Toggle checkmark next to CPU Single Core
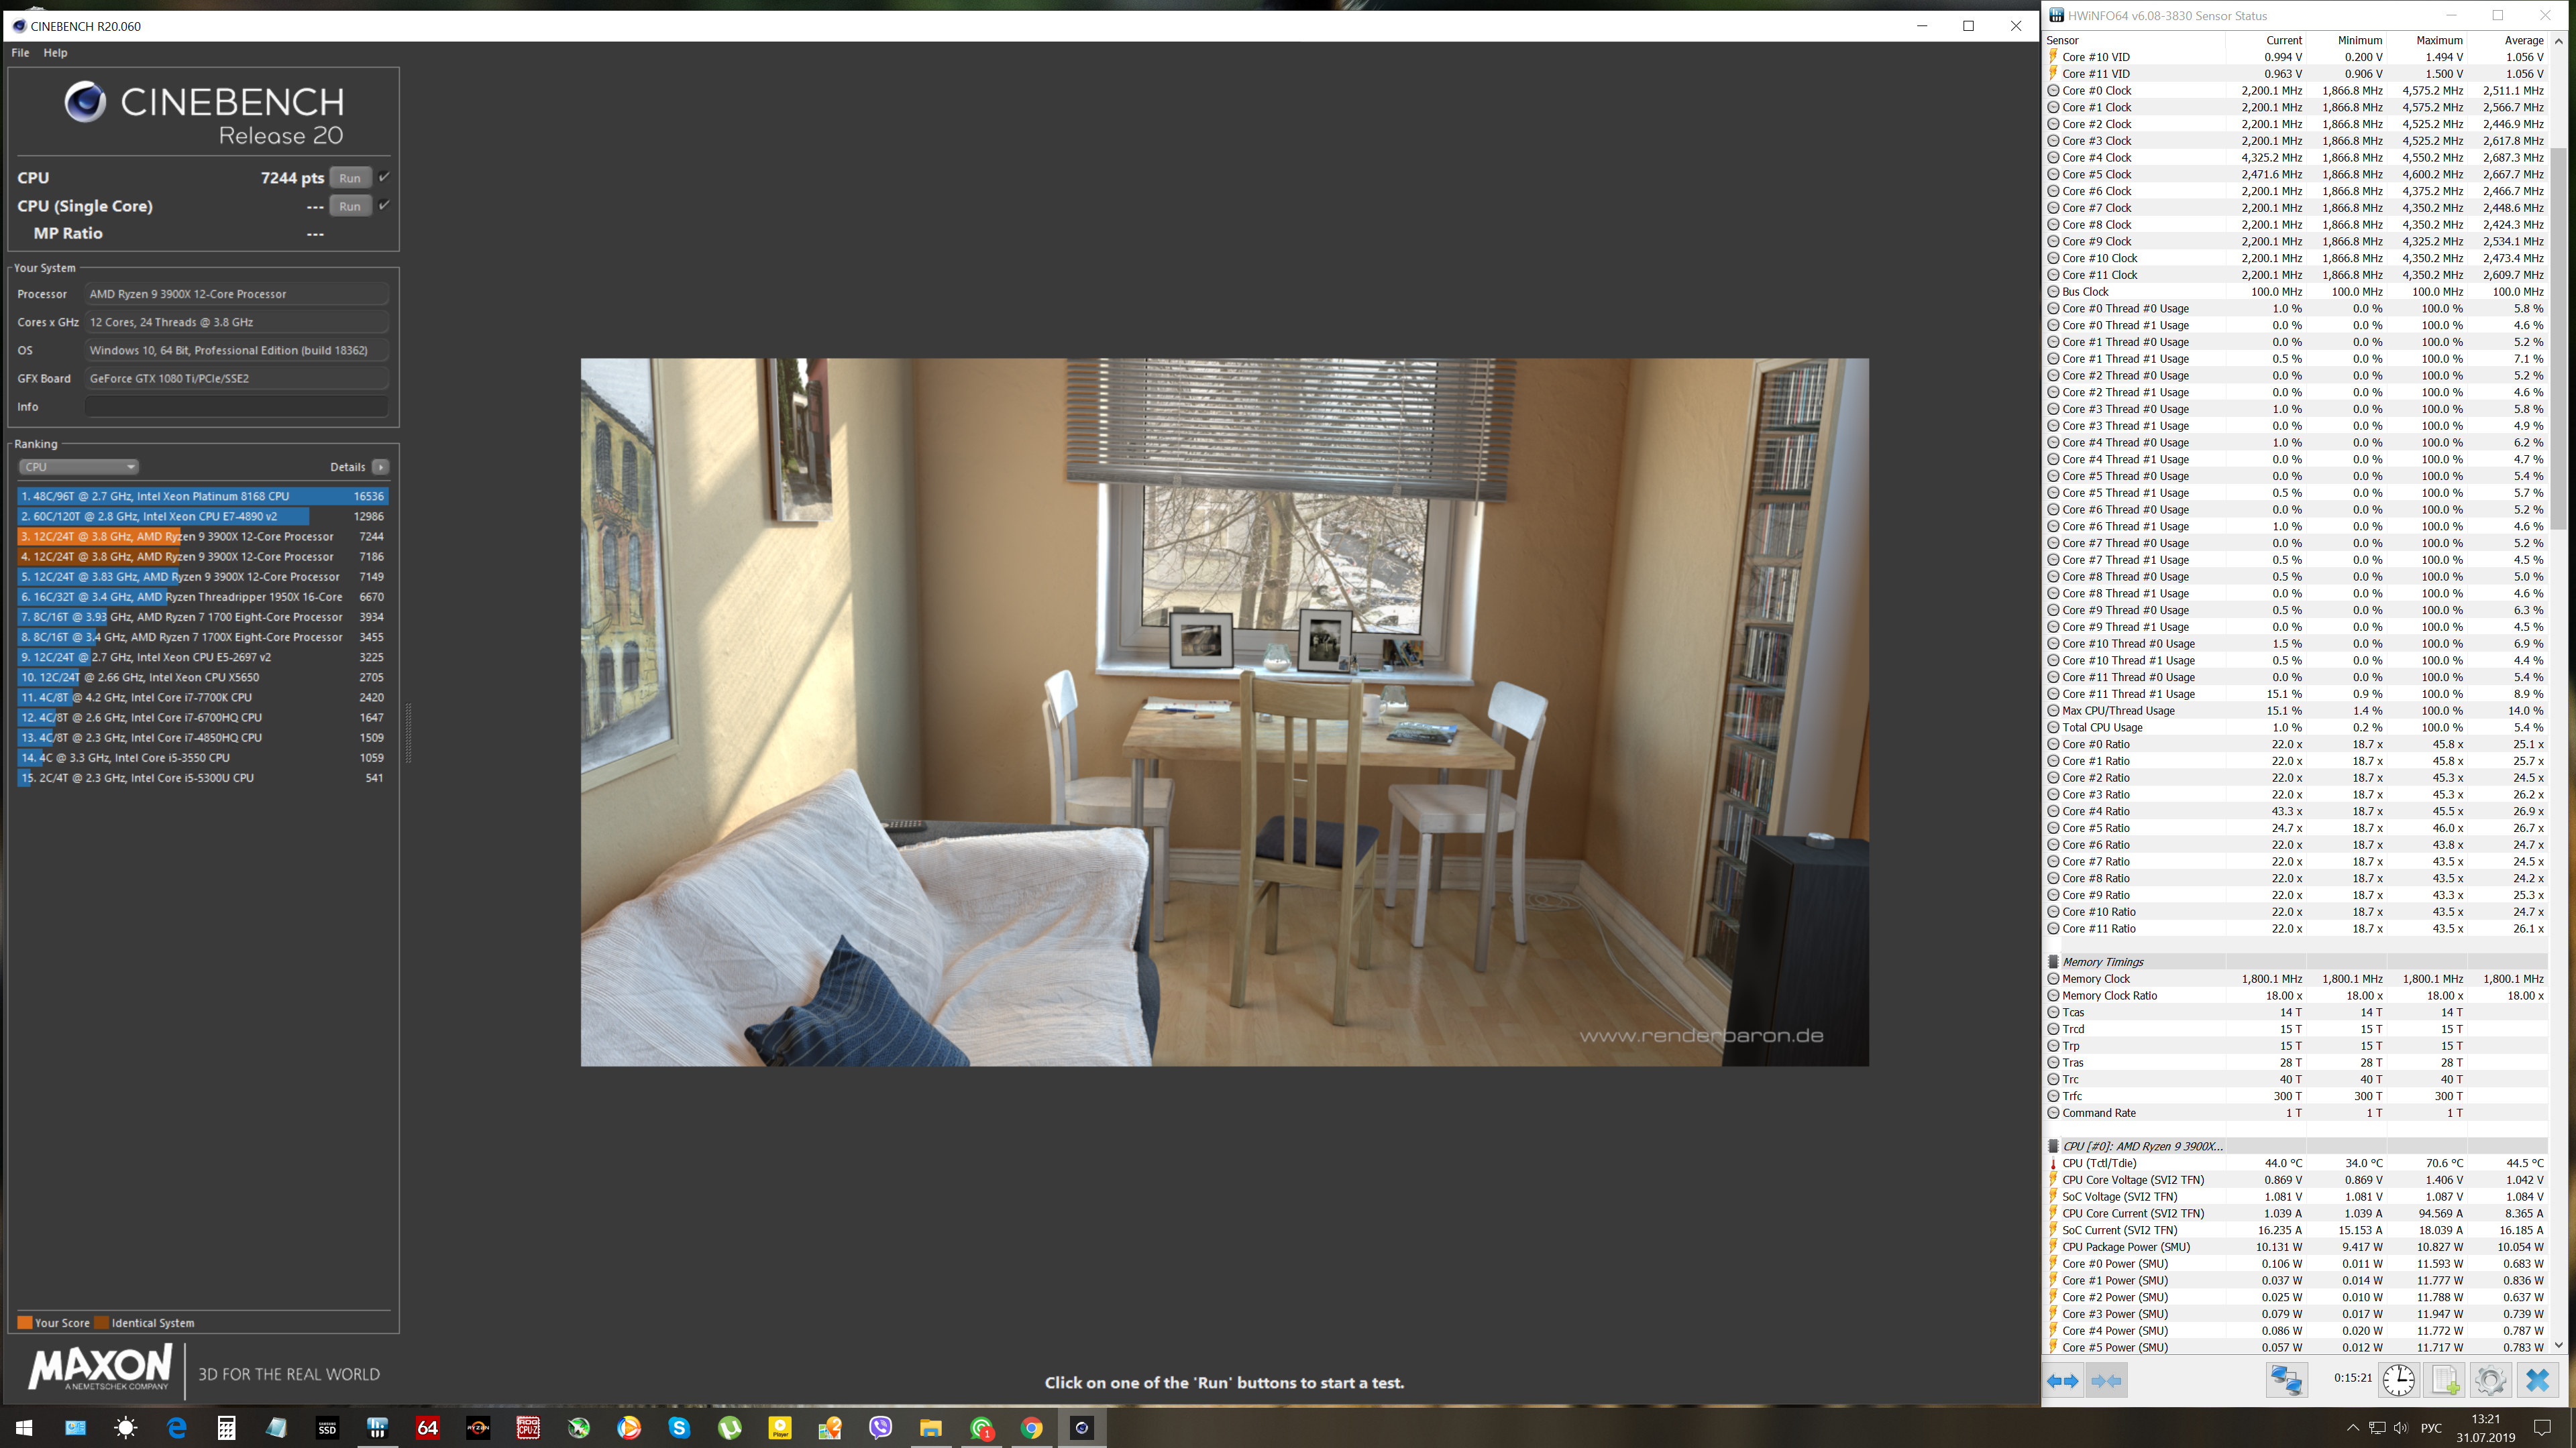This screenshot has height=1448, width=2576. click(x=384, y=205)
